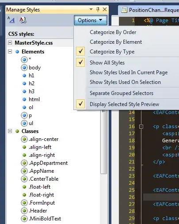This screenshot has height=224, width=179.
Task: Collapse the MasterStyle.css node
Action: tap(10, 43)
